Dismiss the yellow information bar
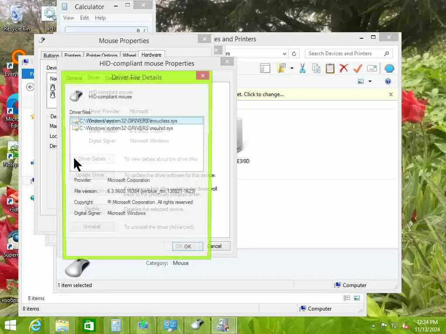Image resolution: width=446 pixels, height=334 pixels. (x=391, y=94)
